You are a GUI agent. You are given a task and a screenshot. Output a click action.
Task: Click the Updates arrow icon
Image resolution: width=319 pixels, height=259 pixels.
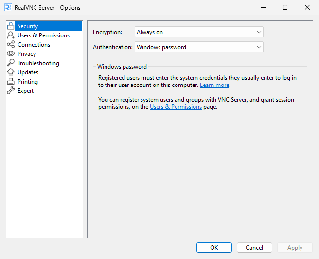(x=11, y=72)
